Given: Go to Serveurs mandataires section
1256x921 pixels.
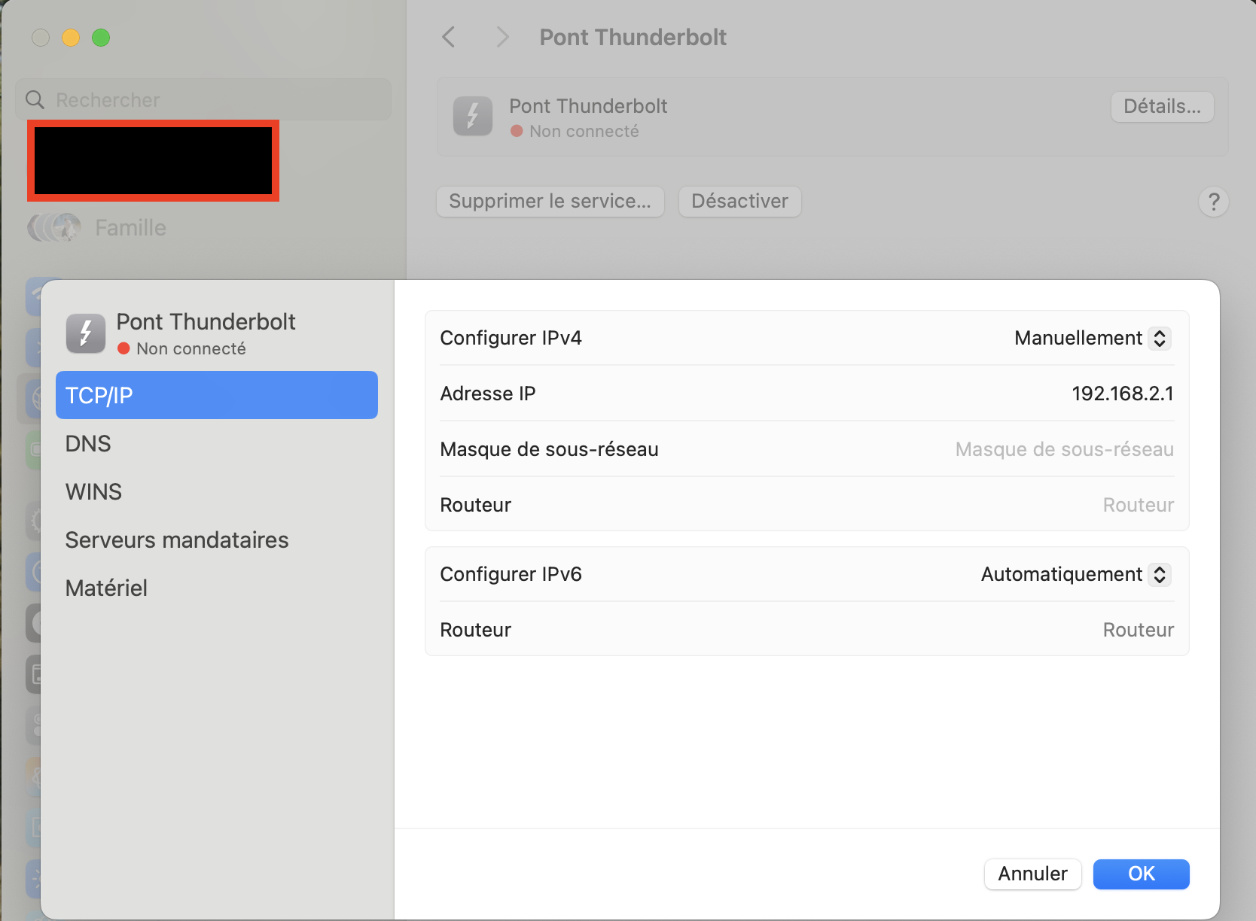Looking at the screenshot, I should (177, 540).
